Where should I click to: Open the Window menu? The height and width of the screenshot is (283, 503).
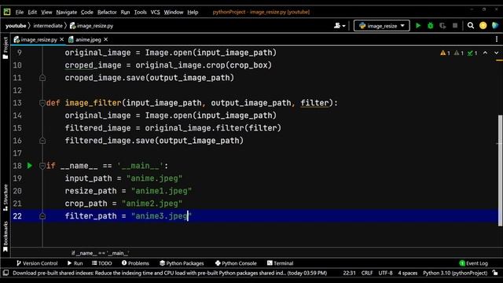(174, 13)
